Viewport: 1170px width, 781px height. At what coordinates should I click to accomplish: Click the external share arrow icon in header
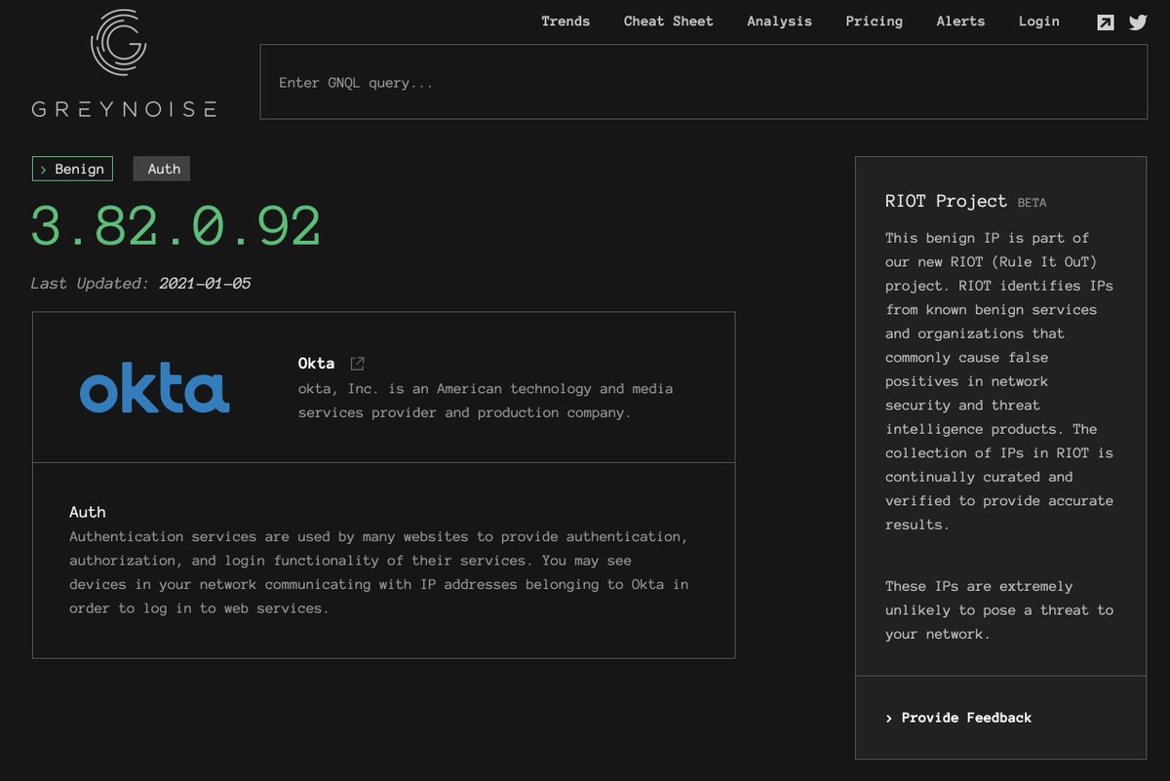tap(1106, 21)
